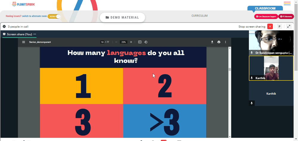Click the PDF scrollbar down arrow

[230, 137]
